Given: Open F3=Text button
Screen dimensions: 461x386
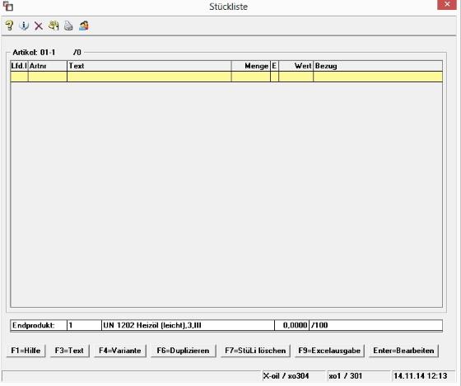Looking at the screenshot, I should [69, 351].
